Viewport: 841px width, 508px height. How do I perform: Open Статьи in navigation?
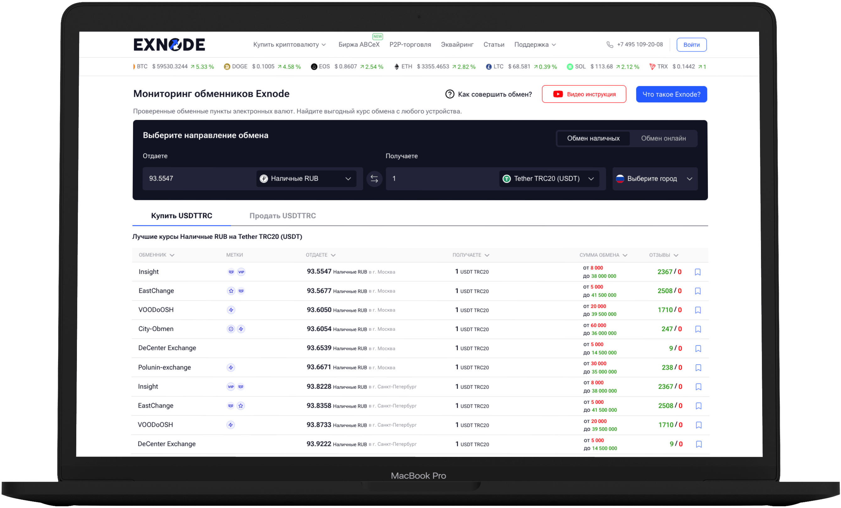click(493, 45)
